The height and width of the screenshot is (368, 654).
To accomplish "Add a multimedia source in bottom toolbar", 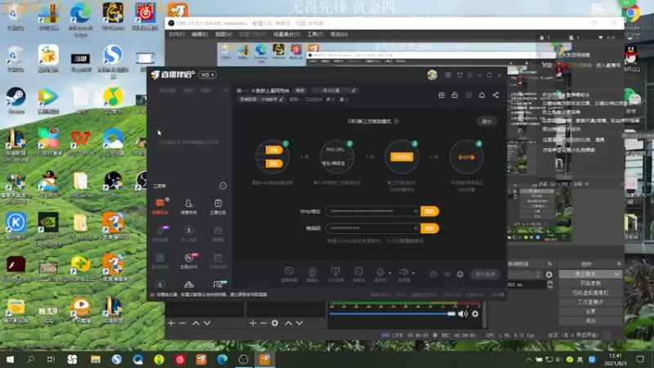I will 359,274.
